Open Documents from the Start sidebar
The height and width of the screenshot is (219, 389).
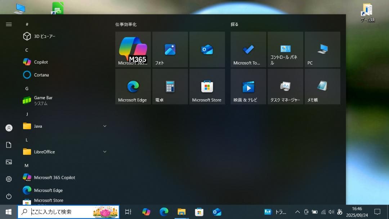9,145
